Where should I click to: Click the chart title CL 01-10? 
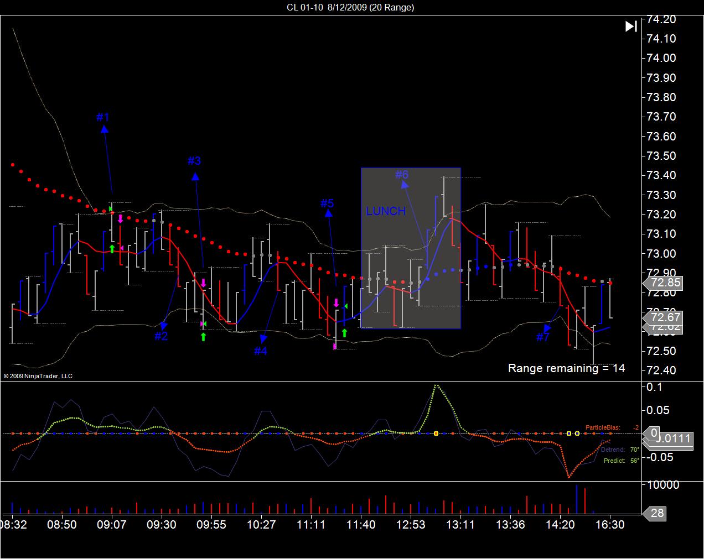tap(305, 7)
